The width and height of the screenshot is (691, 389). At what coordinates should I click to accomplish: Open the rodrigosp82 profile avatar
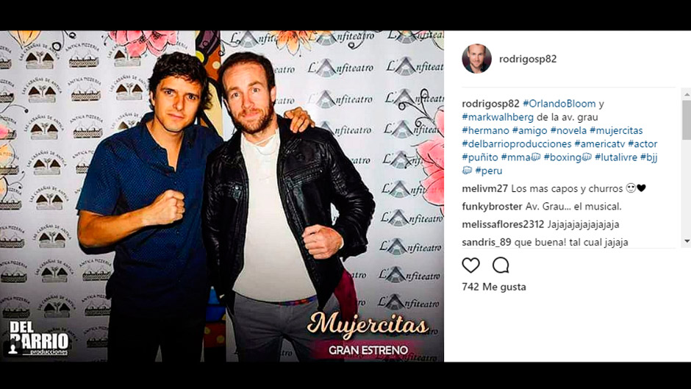pos(476,59)
